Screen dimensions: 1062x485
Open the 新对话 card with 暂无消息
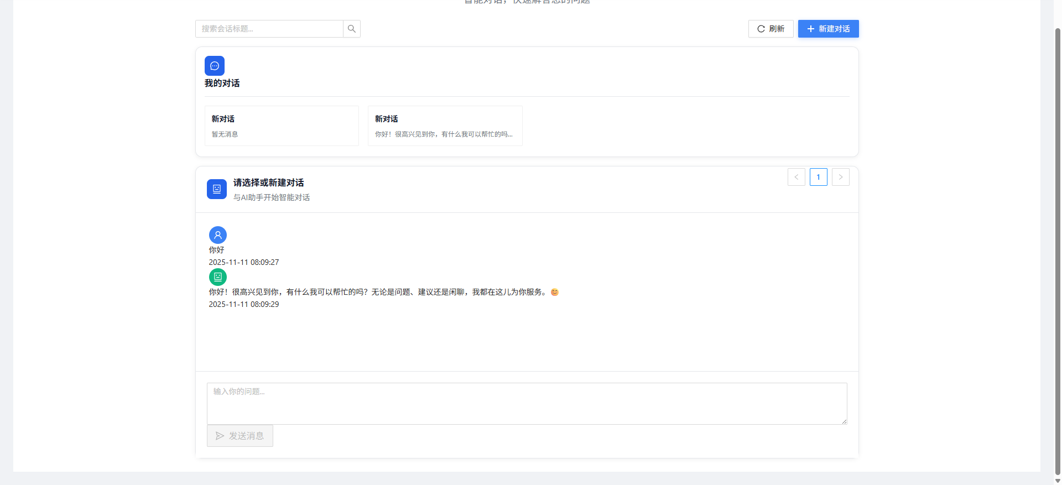point(282,126)
